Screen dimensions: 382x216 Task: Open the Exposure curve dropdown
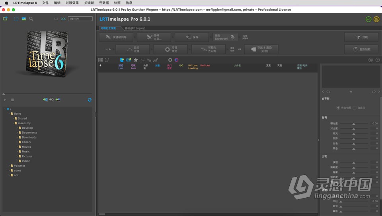[80, 19]
